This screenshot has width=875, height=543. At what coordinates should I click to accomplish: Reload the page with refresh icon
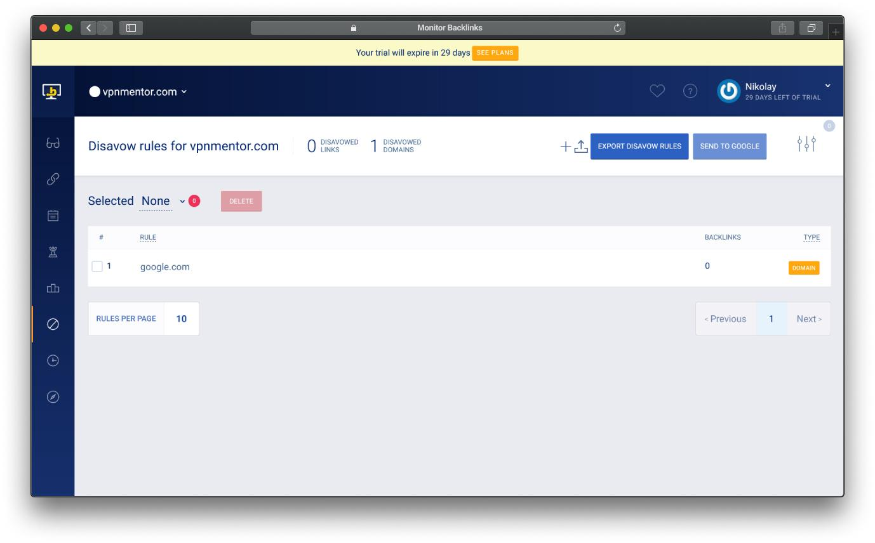pyautogui.click(x=617, y=28)
